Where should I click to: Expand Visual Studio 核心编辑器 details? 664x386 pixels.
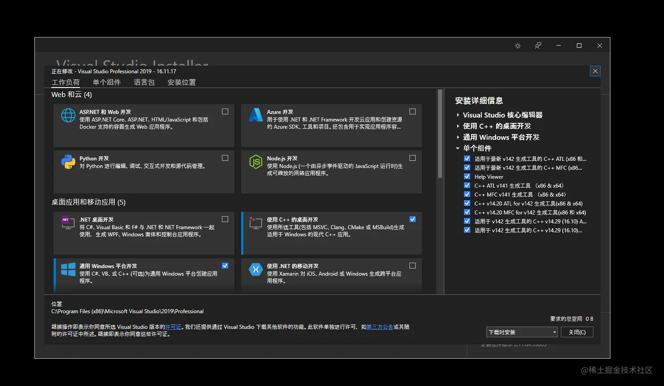[x=458, y=115]
